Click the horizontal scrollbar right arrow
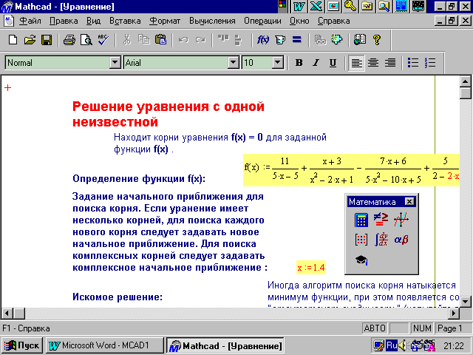This screenshot has height=355, width=473. point(454,314)
